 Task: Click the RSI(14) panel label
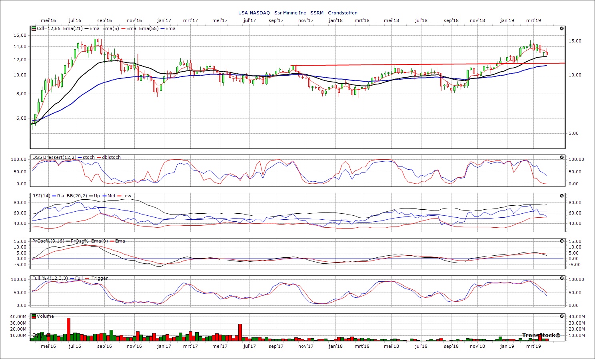pos(41,196)
